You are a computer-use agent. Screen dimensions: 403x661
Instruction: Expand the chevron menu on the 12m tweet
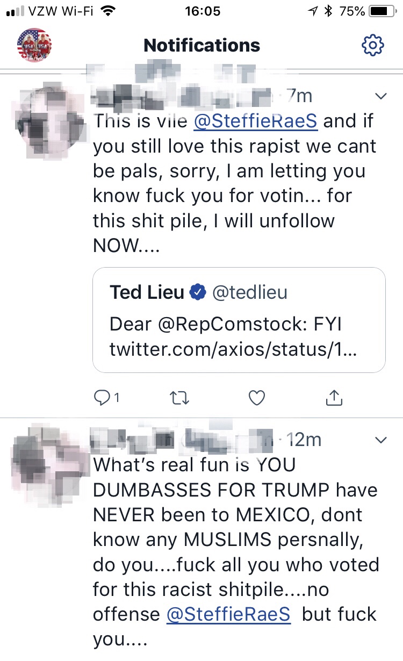pyautogui.click(x=380, y=440)
